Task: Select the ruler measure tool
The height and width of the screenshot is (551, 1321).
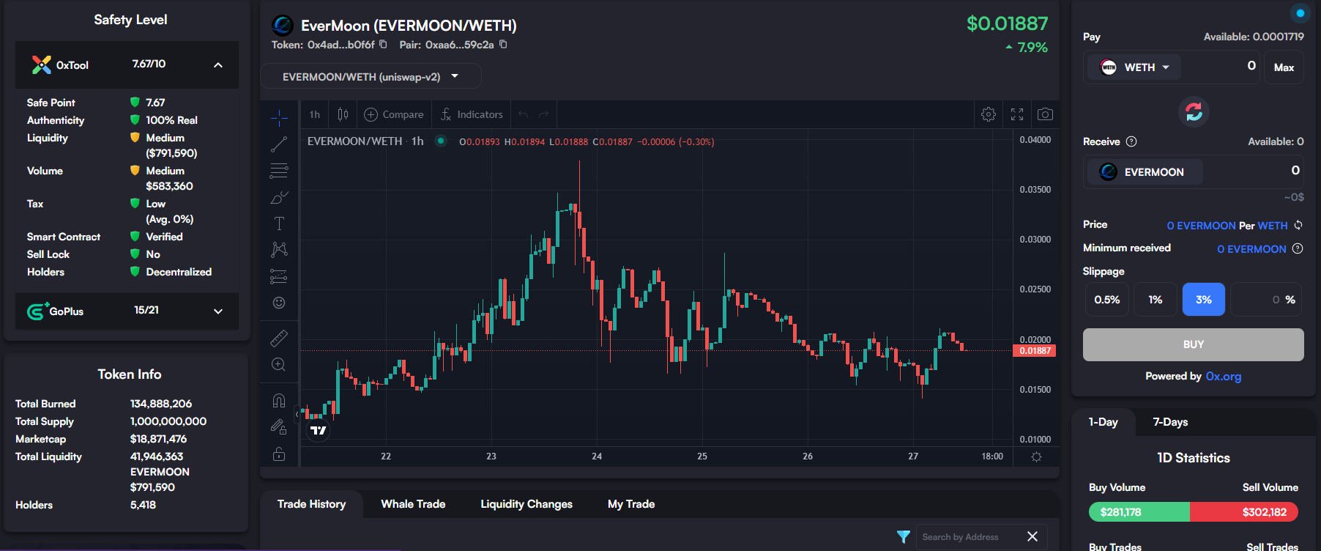Action: 279,338
